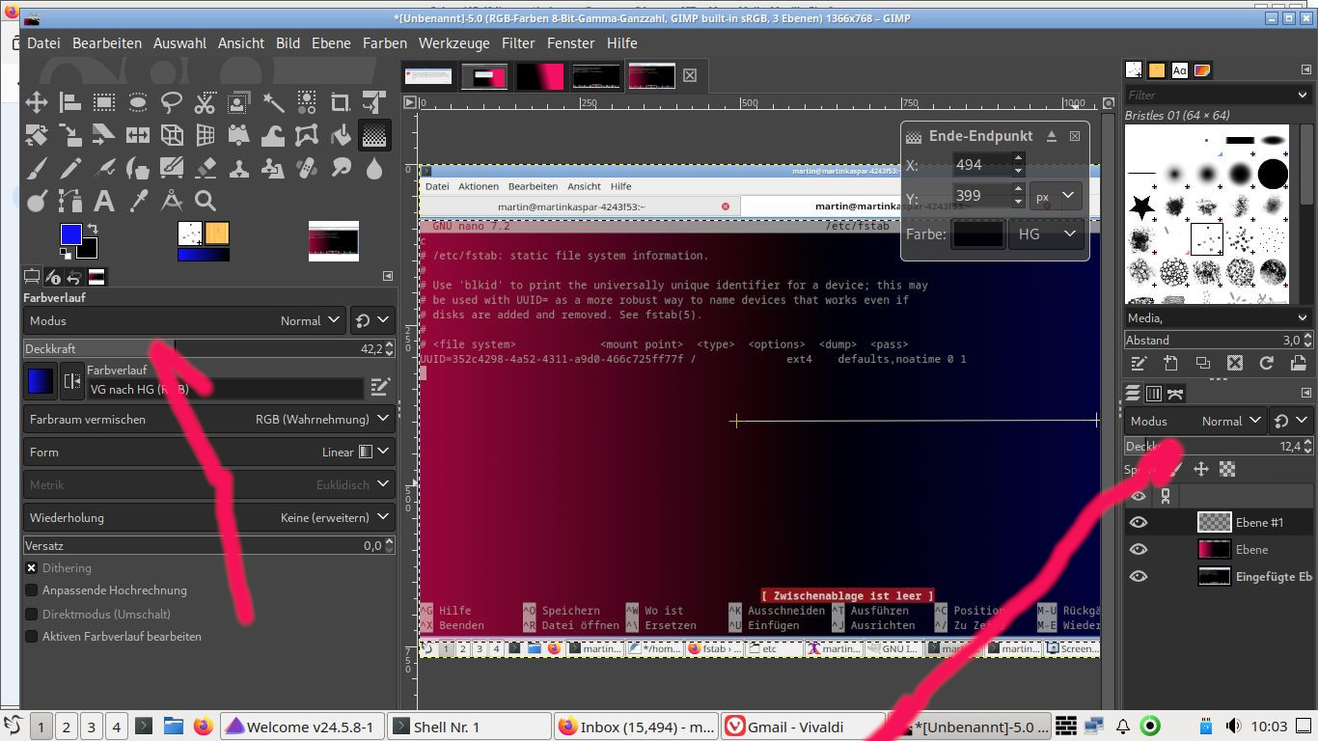Select the Crop tool
1318x741 pixels.
[x=340, y=102]
